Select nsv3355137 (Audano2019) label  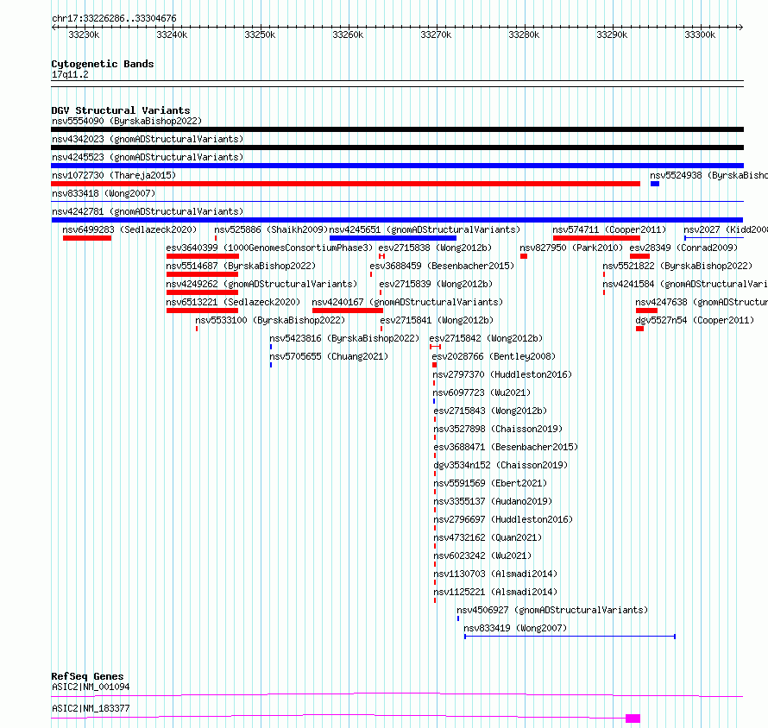[493, 501]
